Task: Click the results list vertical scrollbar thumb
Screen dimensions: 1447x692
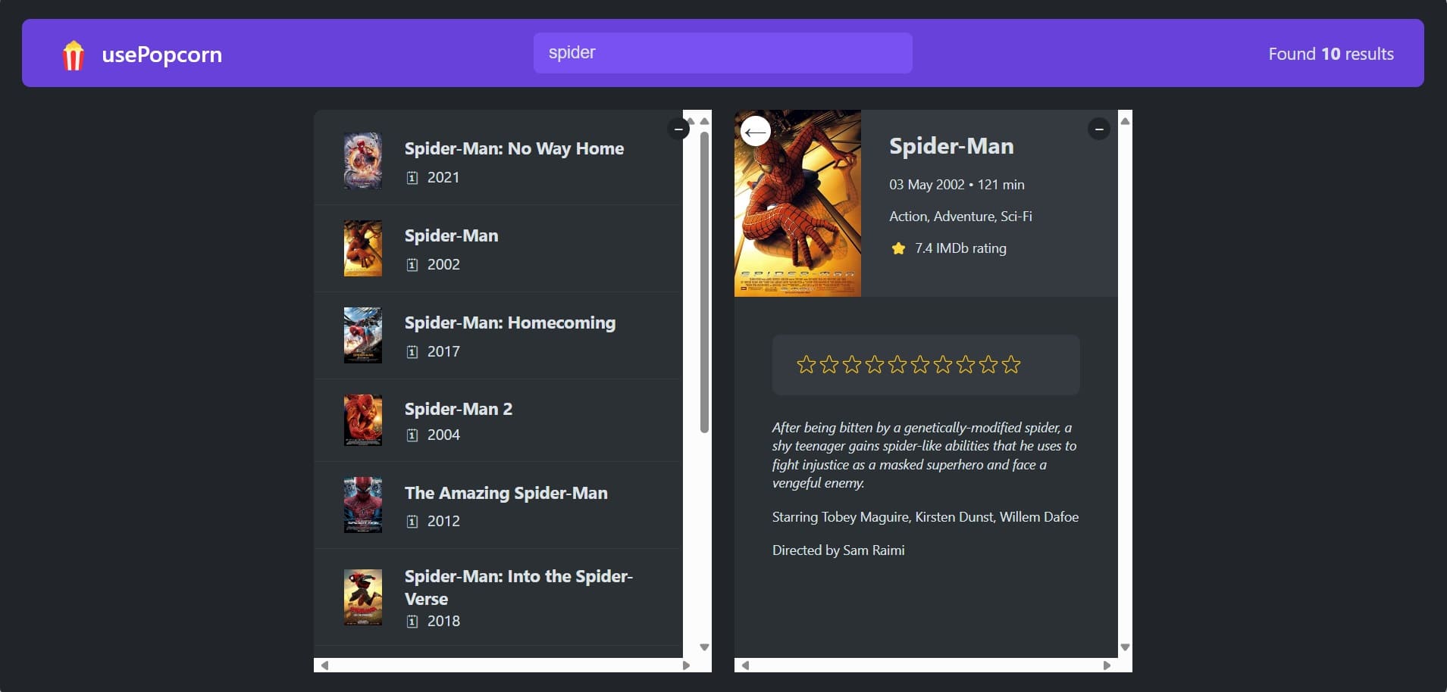Action: pos(704,282)
